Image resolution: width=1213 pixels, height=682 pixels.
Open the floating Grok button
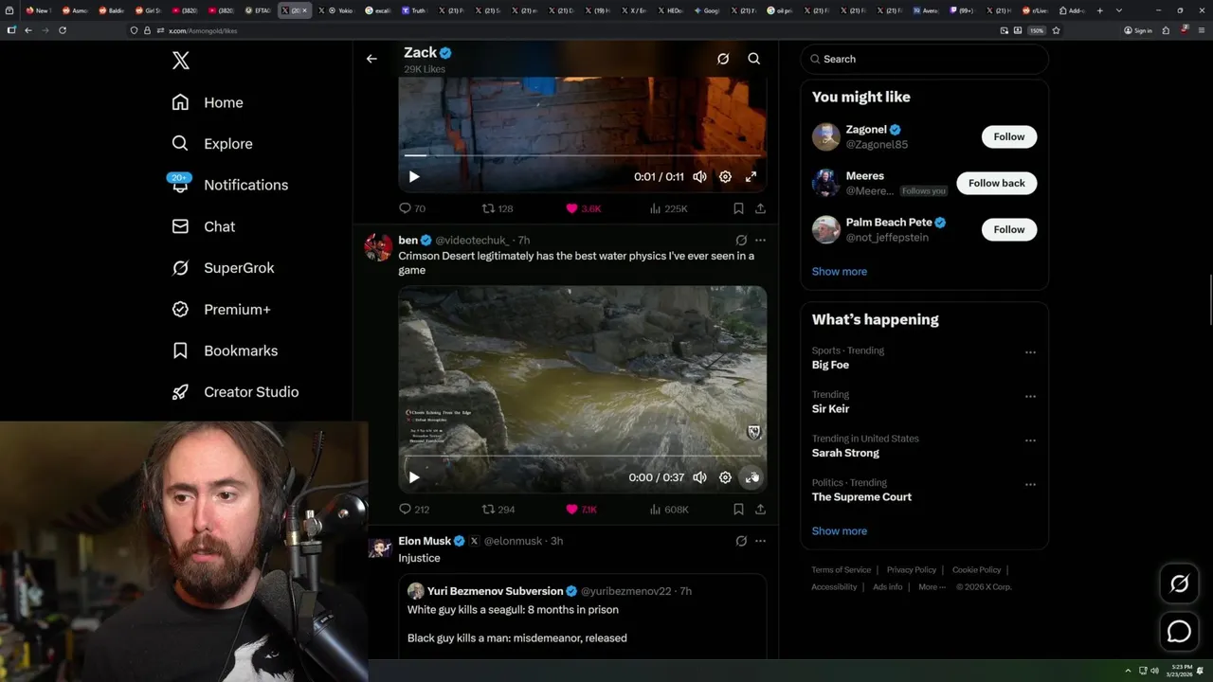(1179, 584)
